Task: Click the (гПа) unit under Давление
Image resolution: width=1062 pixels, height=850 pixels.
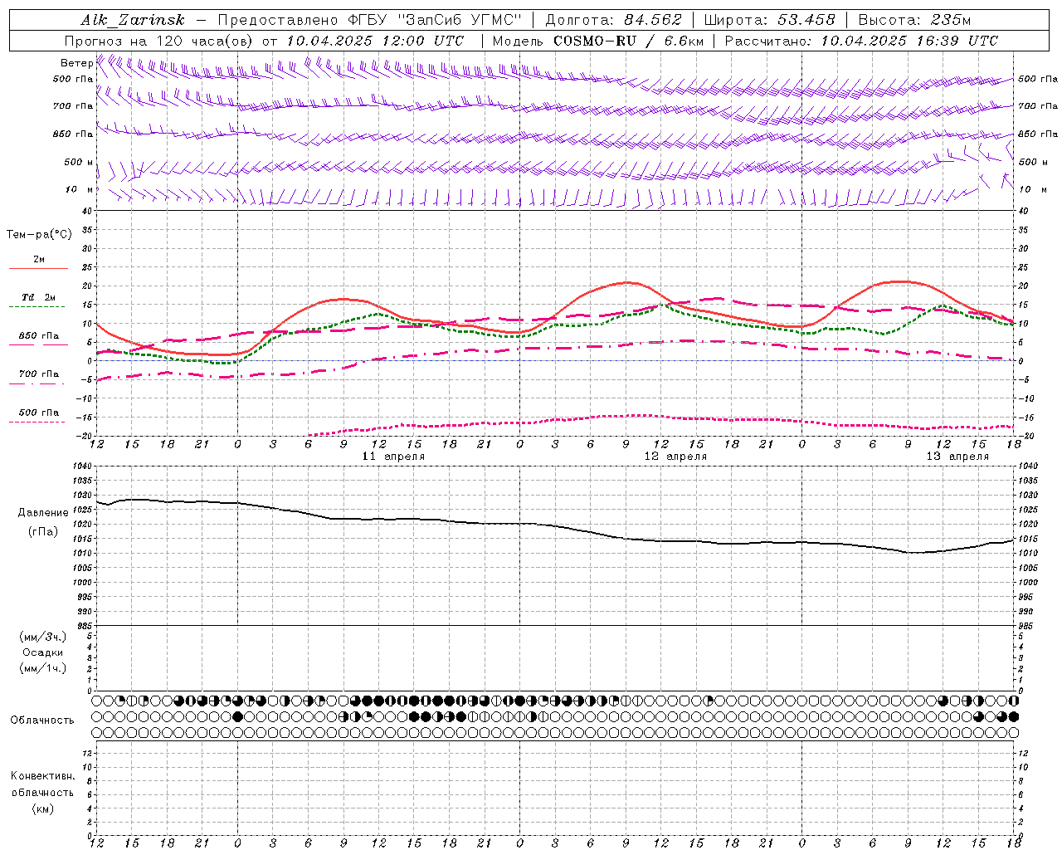Action: point(43,532)
